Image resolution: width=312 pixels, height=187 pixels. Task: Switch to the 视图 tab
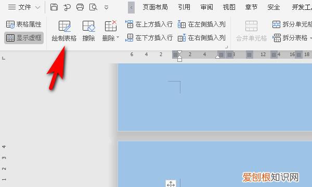coord(229,7)
